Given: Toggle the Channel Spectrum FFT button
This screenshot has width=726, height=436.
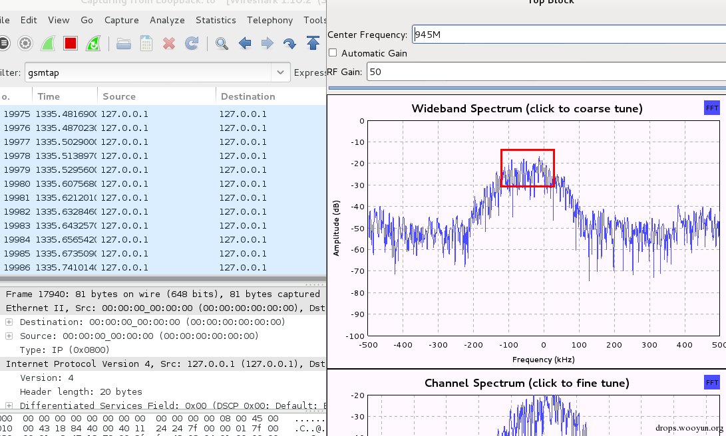Looking at the screenshot, I should [x=711, y=382].
